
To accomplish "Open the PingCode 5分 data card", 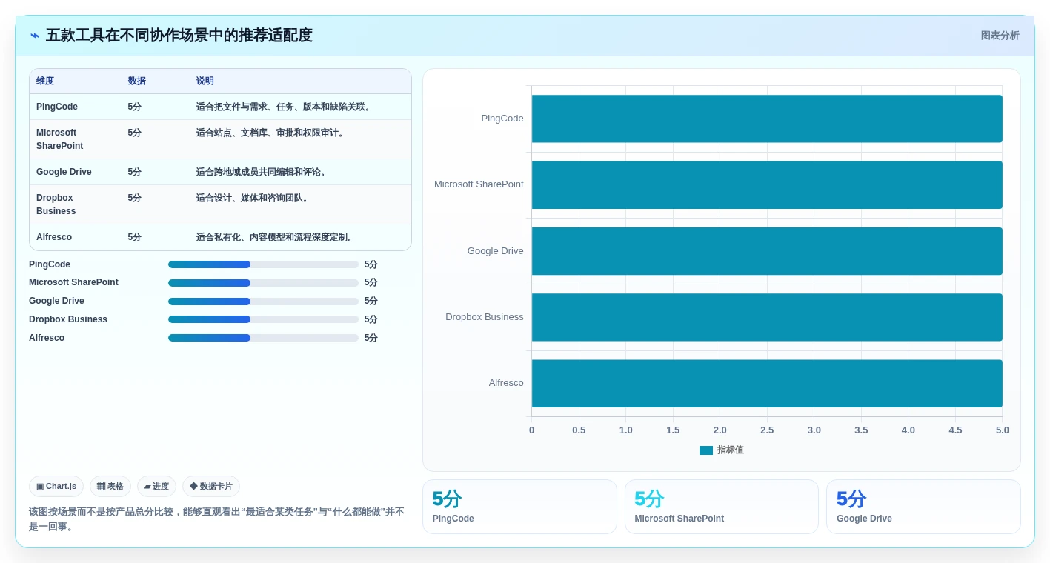I will point(519,507).
